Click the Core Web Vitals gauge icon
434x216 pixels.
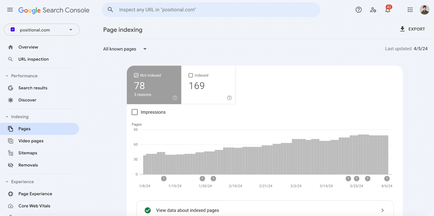tap(11, 206)
